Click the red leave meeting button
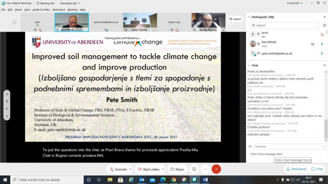This screenshot has height=184, width=328. click(216, 169)
